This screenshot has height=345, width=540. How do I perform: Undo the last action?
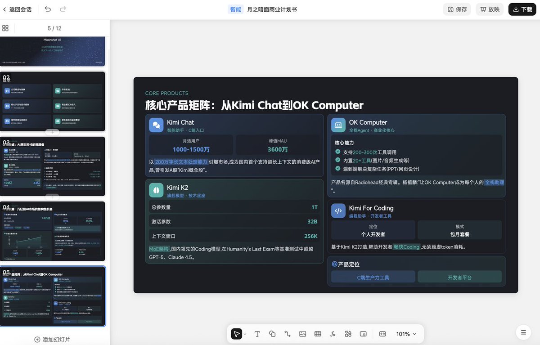tap(48, 9)
